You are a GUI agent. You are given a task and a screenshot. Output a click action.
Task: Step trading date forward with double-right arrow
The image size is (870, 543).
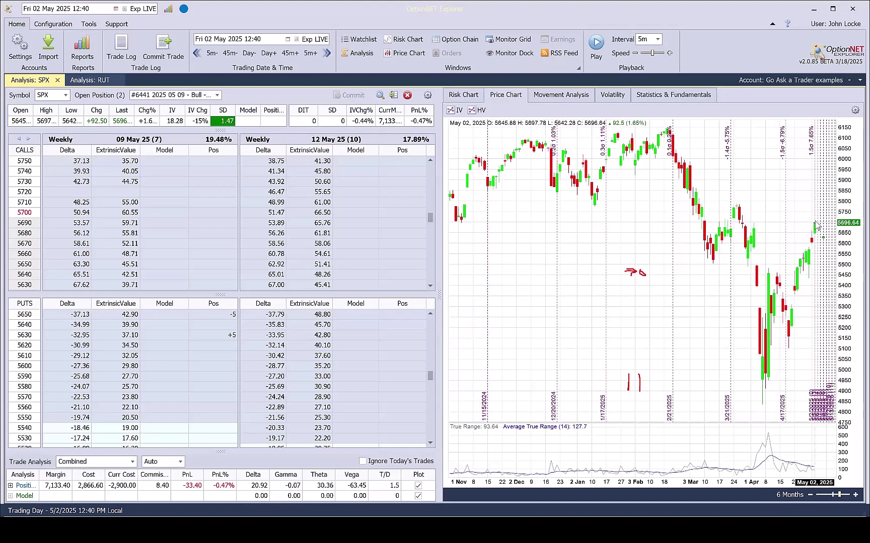(327, 53)
